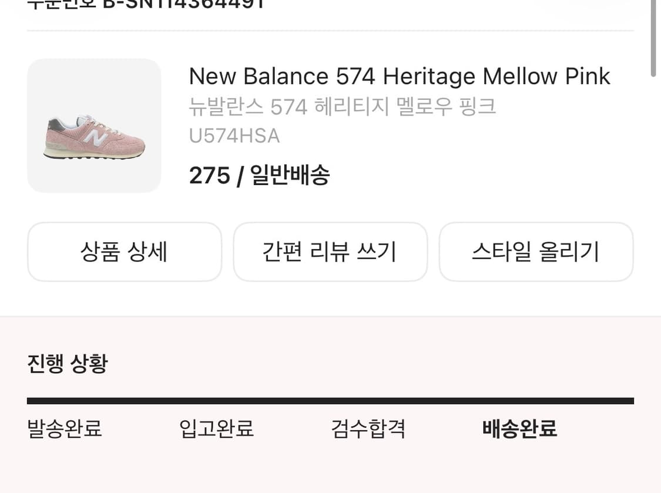661x493 pixels.
Task: Click the 상품 상세 button
Action: click(125, 251)
